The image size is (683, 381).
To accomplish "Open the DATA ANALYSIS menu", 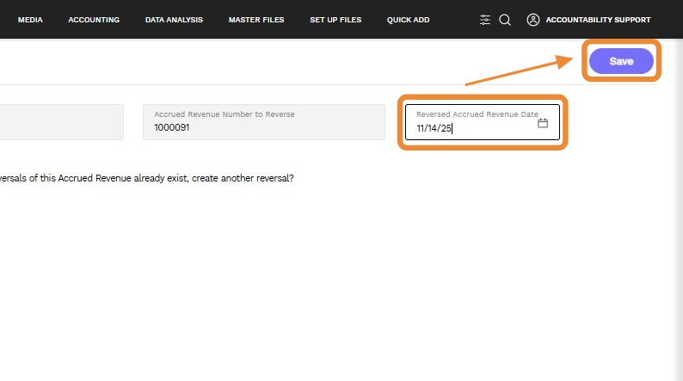I will 174,20.
